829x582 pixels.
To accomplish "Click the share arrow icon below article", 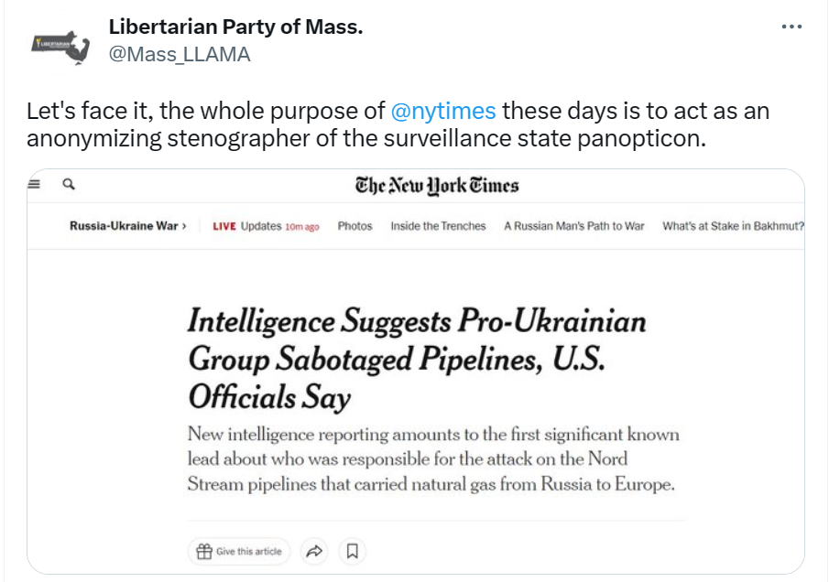I will 314,551.
